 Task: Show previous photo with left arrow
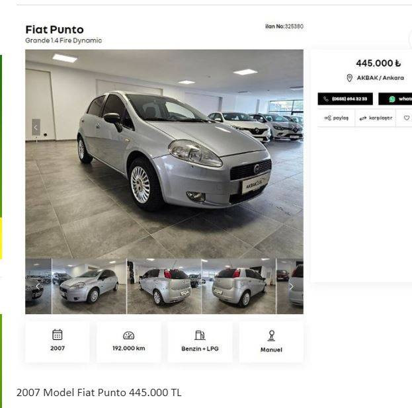(36, 128)
